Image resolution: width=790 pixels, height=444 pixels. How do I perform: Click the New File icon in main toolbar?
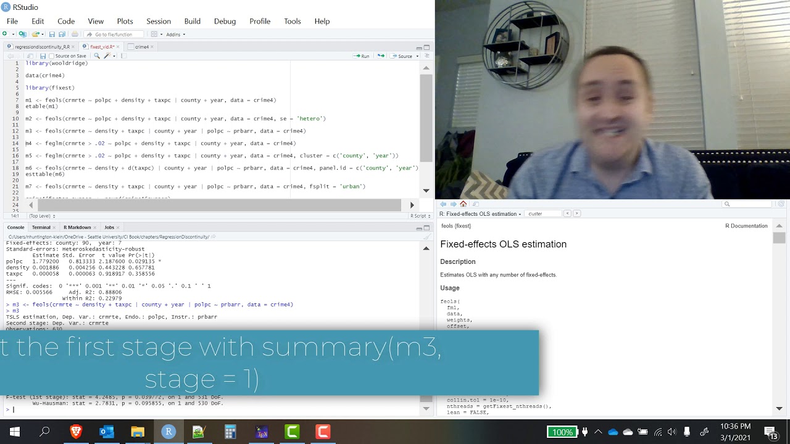tap(6, 35)
